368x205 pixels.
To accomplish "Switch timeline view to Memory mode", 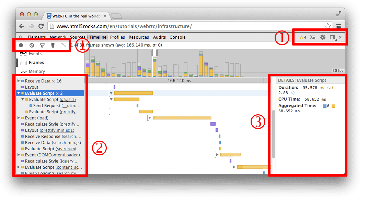I will pyautogui.click(x=37, y=72).
